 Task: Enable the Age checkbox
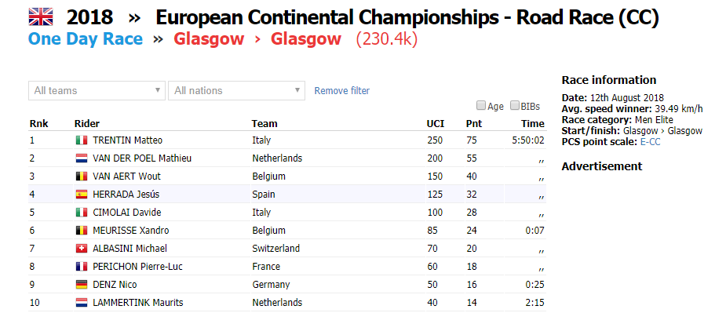[x=481, y=106]
